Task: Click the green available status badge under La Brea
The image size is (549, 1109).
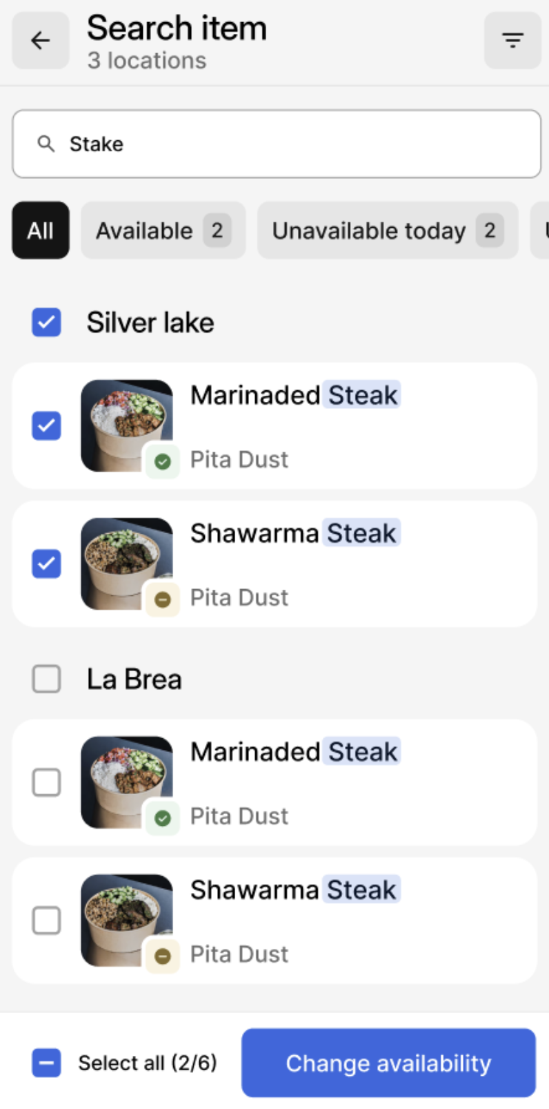Action: 163,818
